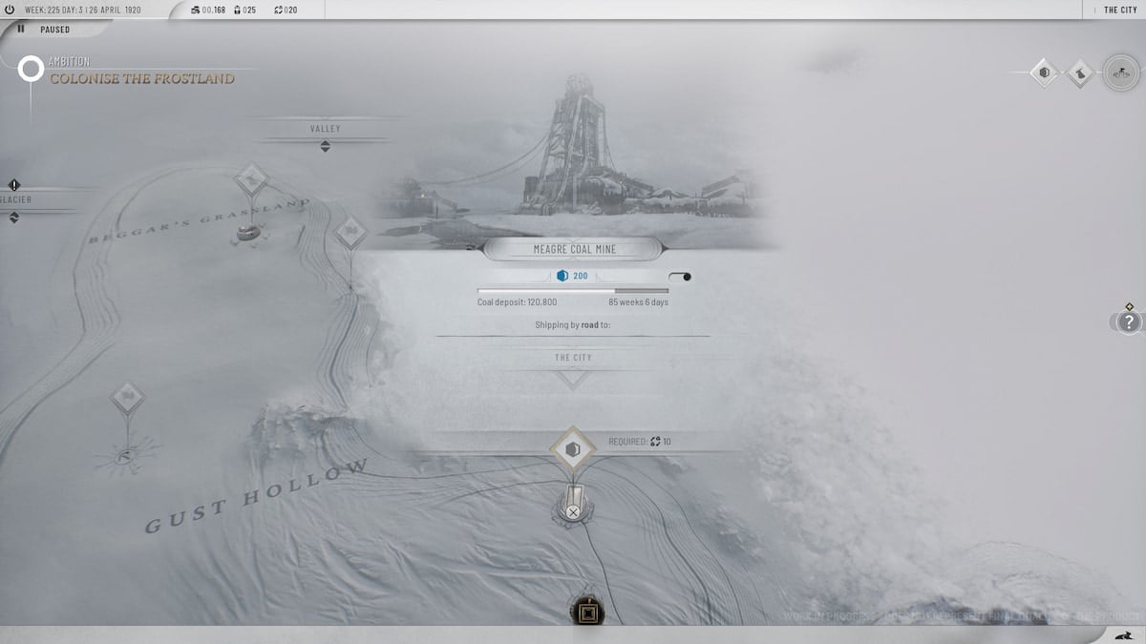Expand the GLACIER chevrons on the left edge
This screenshot has height=644, width=1146.
(x=13, y=217)
